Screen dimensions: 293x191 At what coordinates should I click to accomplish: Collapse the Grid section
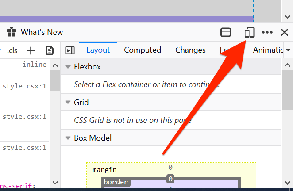68,103
